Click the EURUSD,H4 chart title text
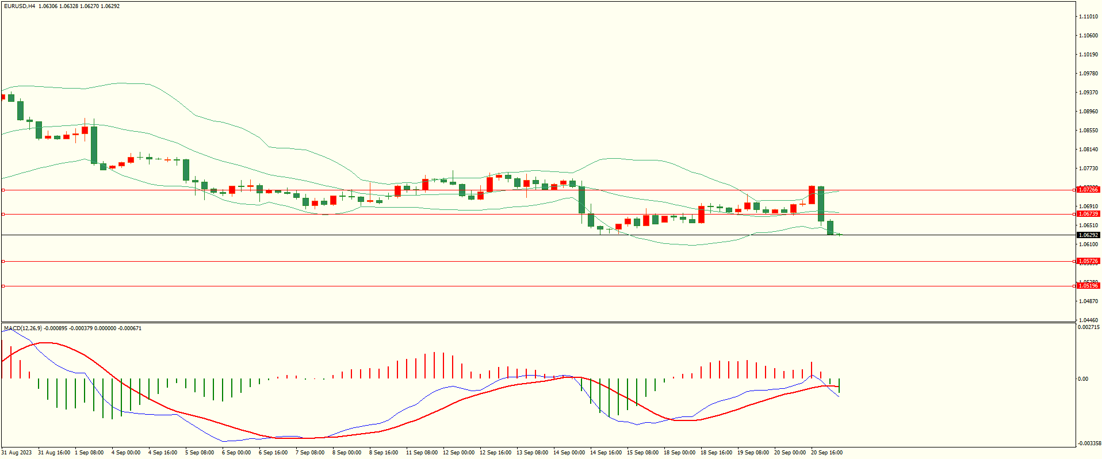Viewport: 1102px width, 459px height. 20,6
